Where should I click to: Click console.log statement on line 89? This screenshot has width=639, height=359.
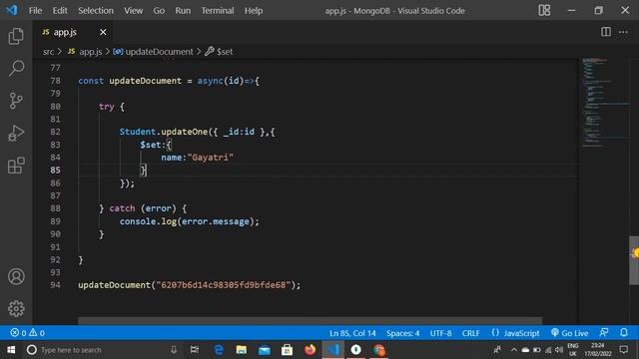click(189, 221)
